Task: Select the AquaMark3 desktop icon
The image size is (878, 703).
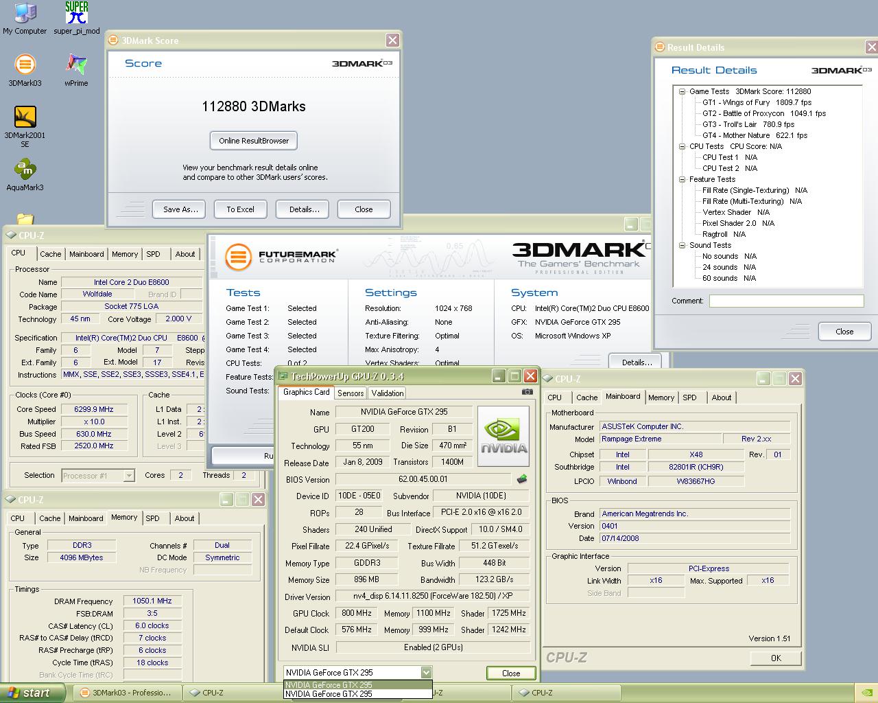Action: (25, 175)
